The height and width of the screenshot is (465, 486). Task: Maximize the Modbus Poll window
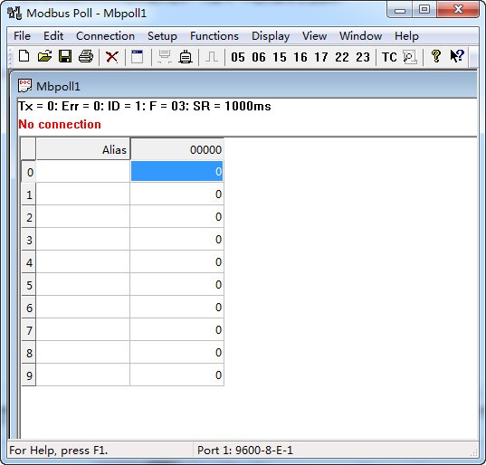tap(424, 10)
